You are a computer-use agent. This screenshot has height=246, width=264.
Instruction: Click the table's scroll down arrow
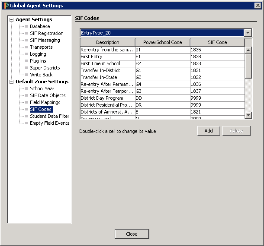point(248,115)
